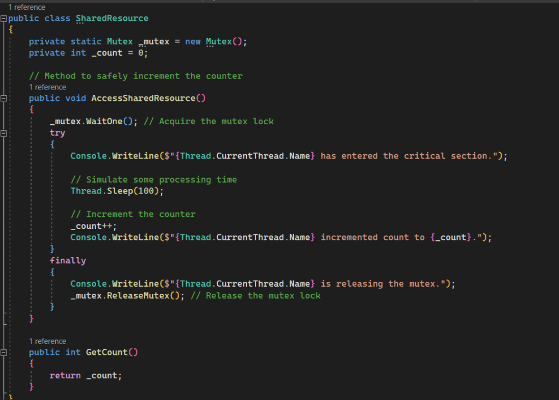Click the return _count statement

86,375
